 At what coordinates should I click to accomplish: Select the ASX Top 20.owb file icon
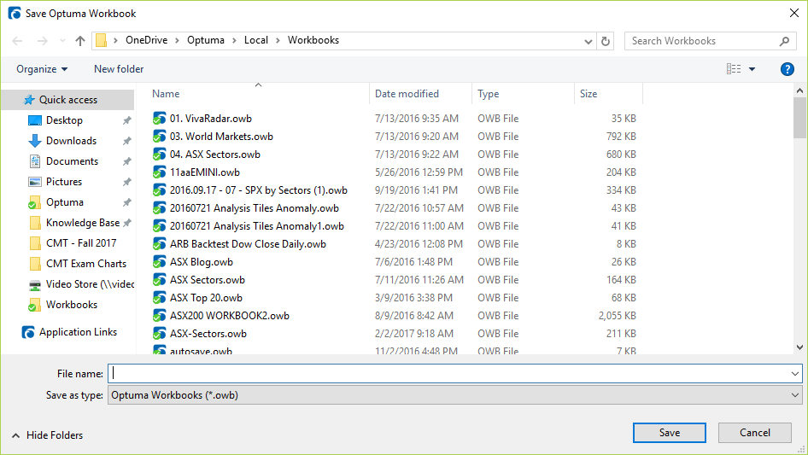(159, 298)
